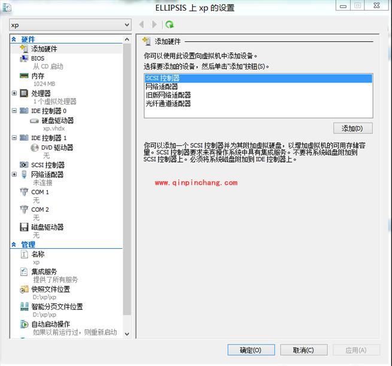Open 自动启动操作 settings
392x366 pixels.
50,324
